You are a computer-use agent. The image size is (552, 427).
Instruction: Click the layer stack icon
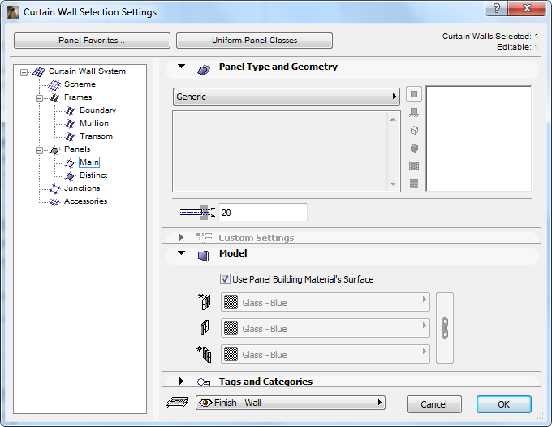pos(178,403)
